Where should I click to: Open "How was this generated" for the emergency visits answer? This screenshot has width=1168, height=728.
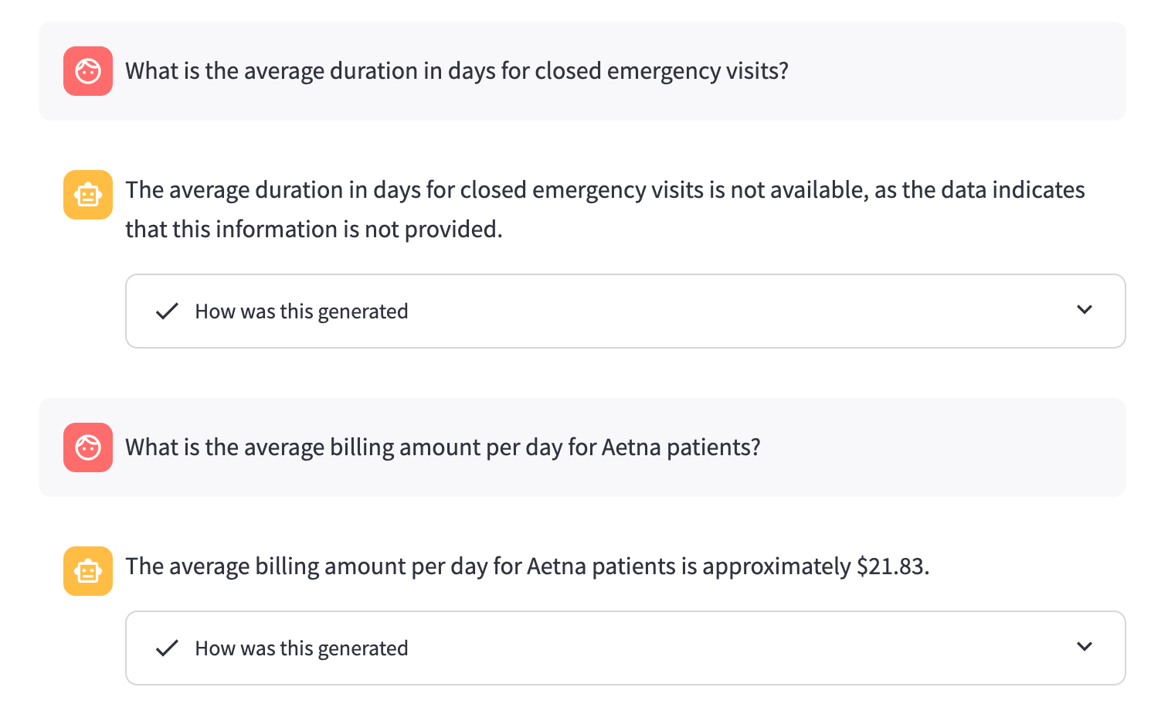click(301, 311)
